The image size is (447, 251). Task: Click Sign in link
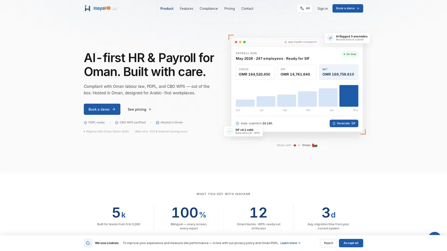(322, 8)
